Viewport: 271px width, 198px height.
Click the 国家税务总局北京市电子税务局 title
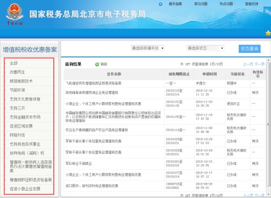click(88, 14)
